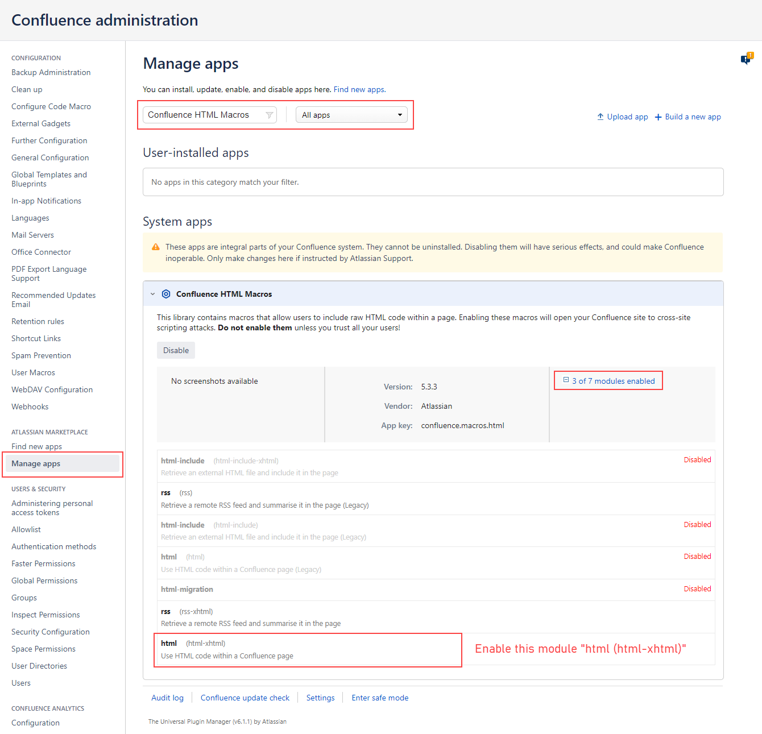Select Manage apps in sidebar
The width and height of the screenshot is (762, 734).
[63, 463]
